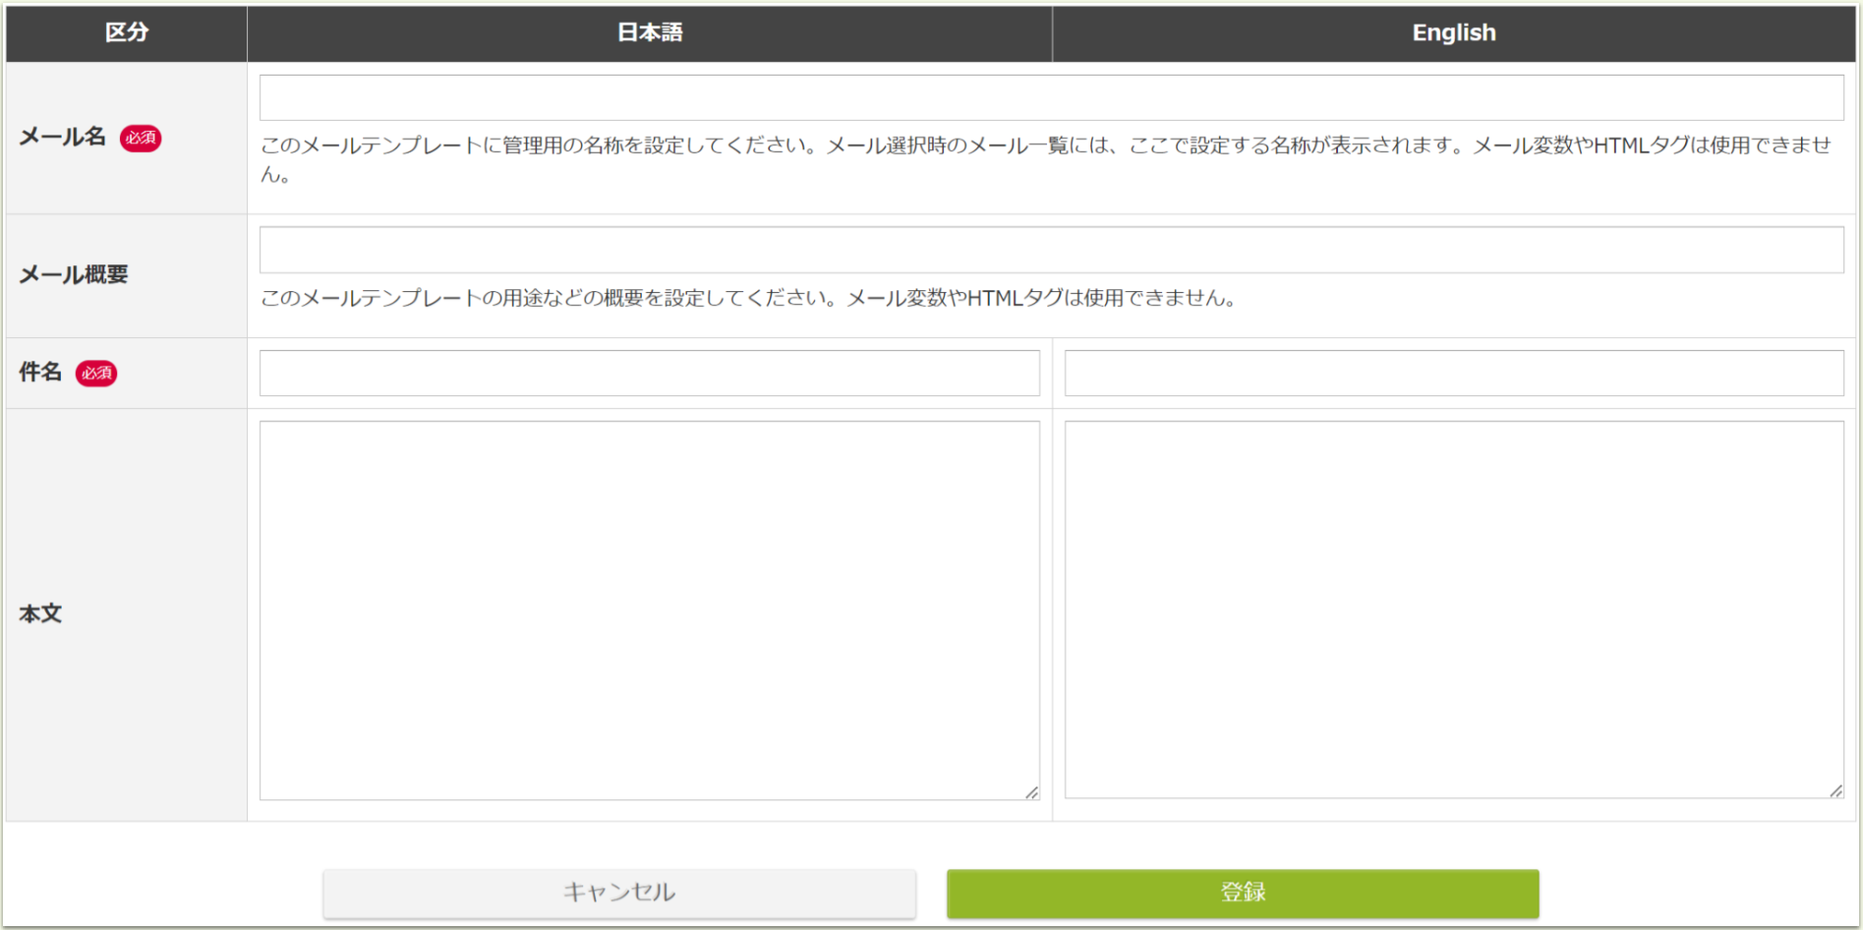Click the English column header
Viewport: 1863px width, 930px height.
(x=1453, y=32)
